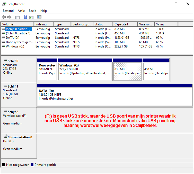Toggle the action pane toolbar icon
194x174 pixels.
click(31, 17)
